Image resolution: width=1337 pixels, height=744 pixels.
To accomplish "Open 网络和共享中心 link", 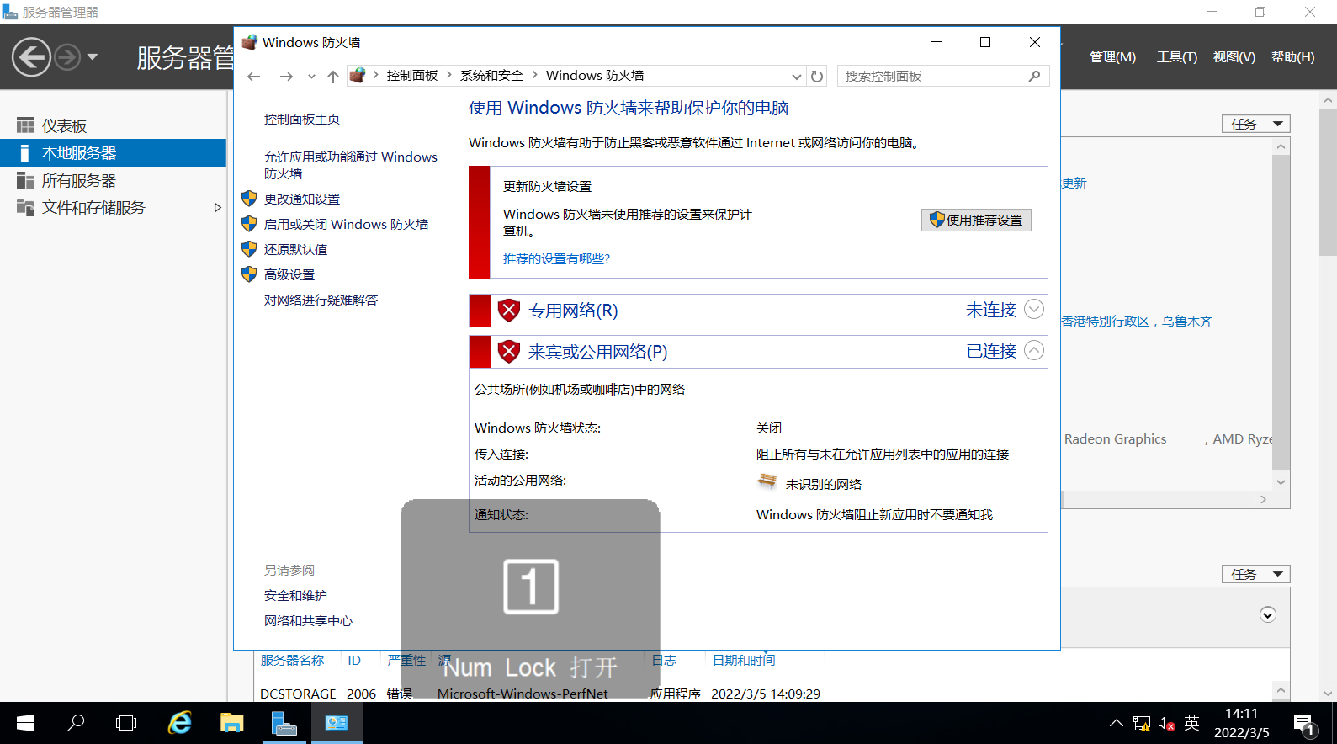I will [308, 621].
